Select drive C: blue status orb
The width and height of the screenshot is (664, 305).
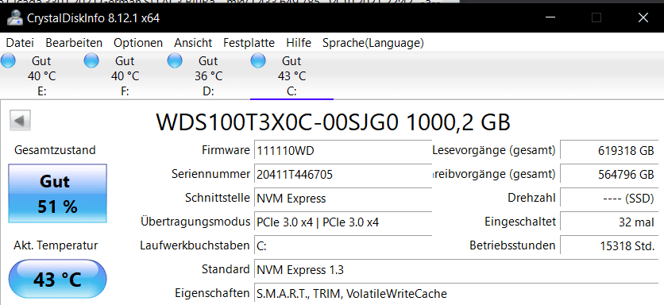(x=258, y=61)
